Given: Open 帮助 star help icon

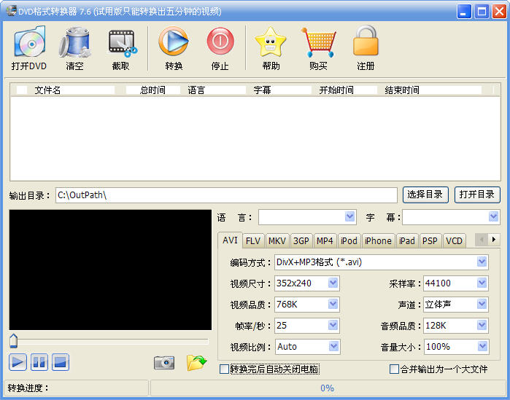Looking at the screenshot, I should coord(270,42).
